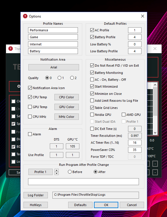This screenshot has height=217, width=167.
Task: Click the Use Profile field under GPU °C
Action: [x=72, y=155]
